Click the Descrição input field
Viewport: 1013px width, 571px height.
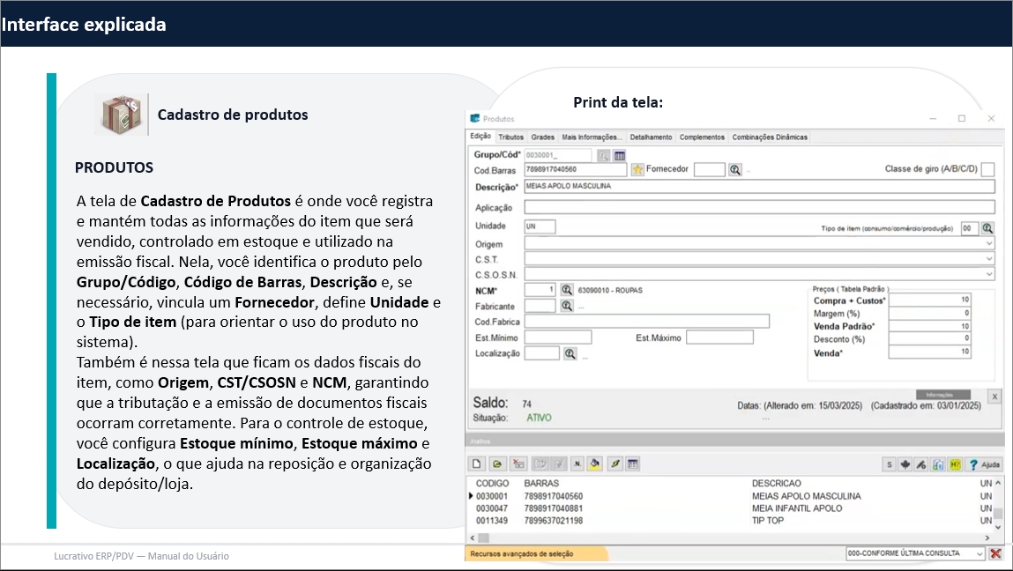pyautogui.click(x=758, y=187)
